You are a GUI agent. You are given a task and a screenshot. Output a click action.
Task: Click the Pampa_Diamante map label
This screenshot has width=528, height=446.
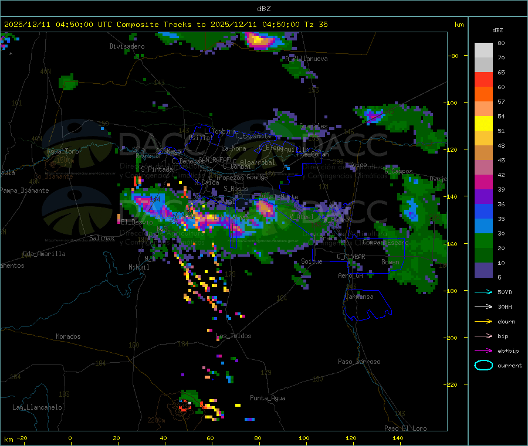25,190
